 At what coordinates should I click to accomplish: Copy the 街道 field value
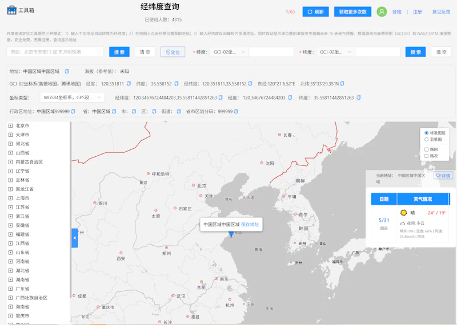[x=179, y=111]
